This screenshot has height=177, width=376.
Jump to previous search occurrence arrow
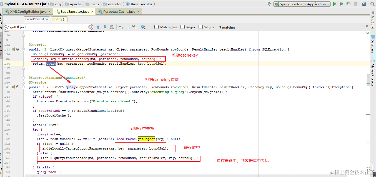[x=98, y=27]
